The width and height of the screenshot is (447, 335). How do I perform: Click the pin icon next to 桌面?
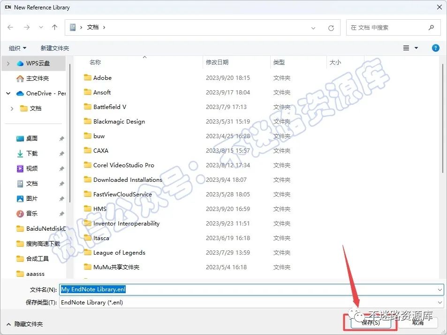point(61,139)
